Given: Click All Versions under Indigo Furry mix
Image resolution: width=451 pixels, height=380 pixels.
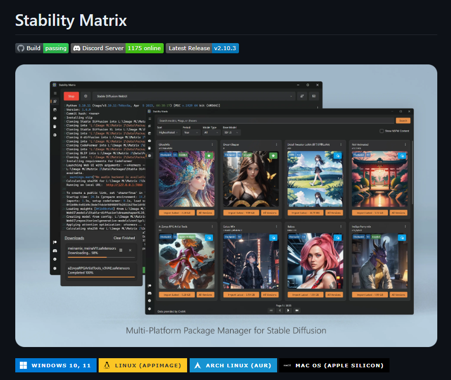Looking at the screenshot, I should pos(398,295).
